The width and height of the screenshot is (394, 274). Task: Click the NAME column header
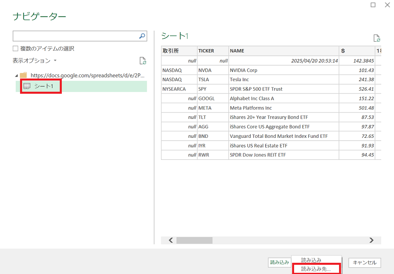(x=284, y=51)
